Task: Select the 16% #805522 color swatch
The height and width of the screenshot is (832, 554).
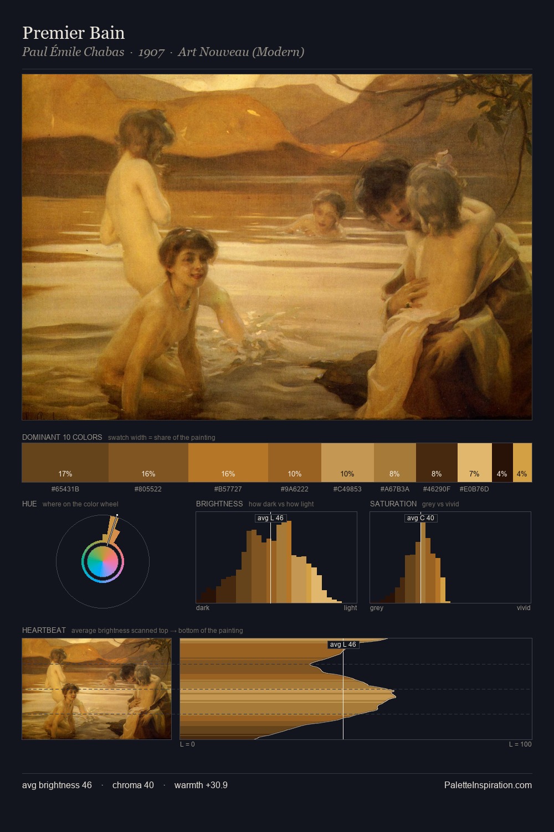Action: coord(148,463)
